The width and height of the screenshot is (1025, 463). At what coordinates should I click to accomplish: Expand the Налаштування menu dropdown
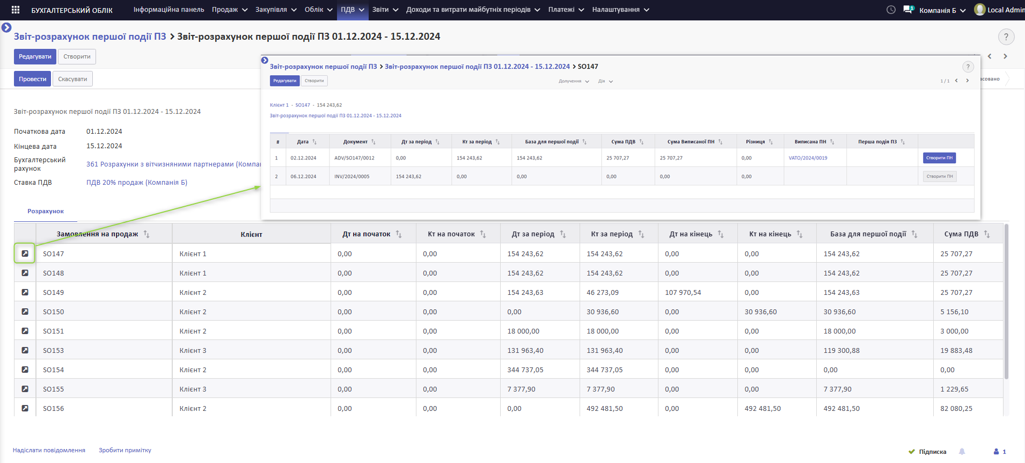(620, 10)
